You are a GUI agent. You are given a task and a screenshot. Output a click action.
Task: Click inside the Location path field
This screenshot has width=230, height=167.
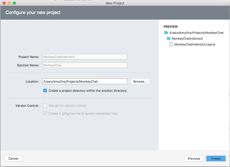tap(84, 81)
